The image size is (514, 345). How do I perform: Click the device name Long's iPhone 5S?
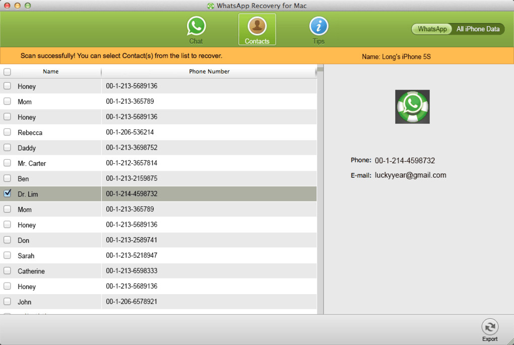pyautogui.click(x=406, y=57)
